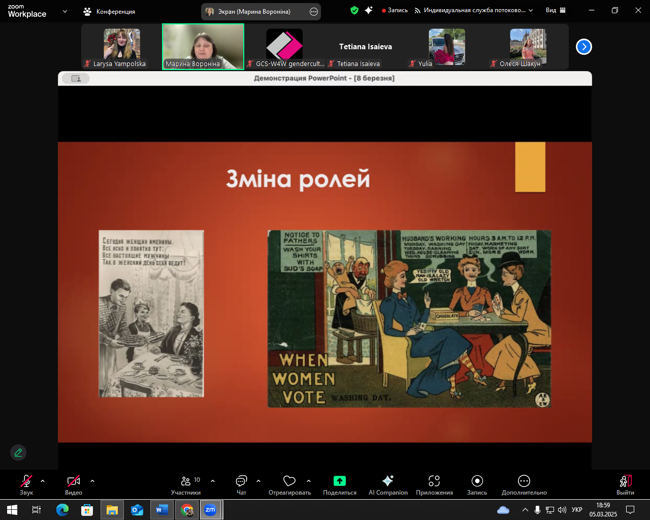650x520 pixels.
Task: Open the Вид view menu
Action: tap(556, 10)
